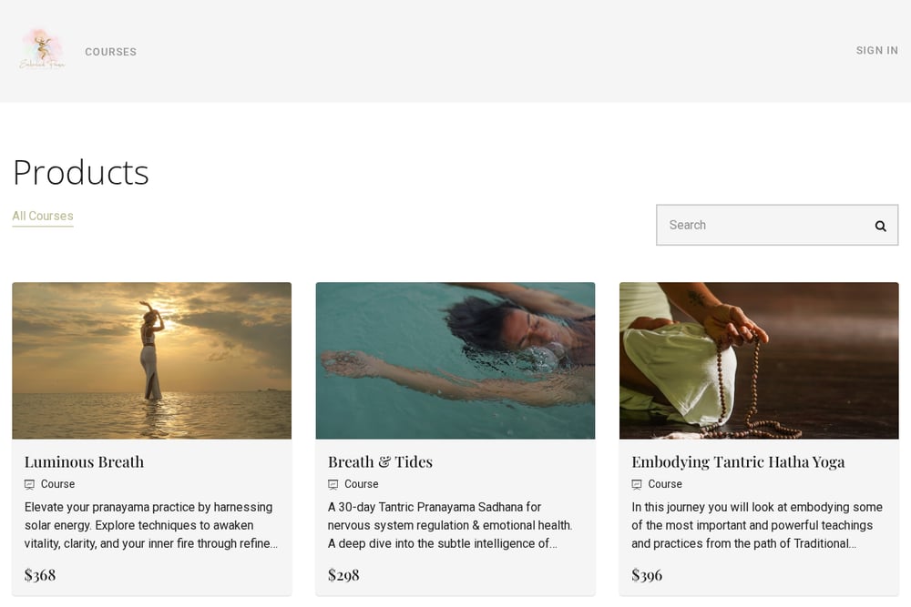Click course icon under Embodying Tantric Hatha Yoga
Screen dimensions: 911x607
[637, 484]
